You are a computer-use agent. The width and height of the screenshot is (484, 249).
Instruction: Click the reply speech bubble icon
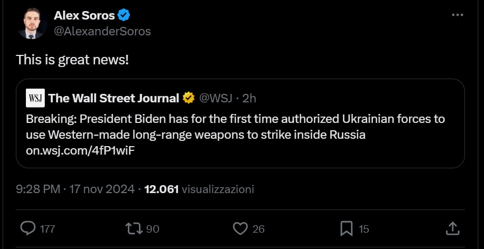(27, 228)
